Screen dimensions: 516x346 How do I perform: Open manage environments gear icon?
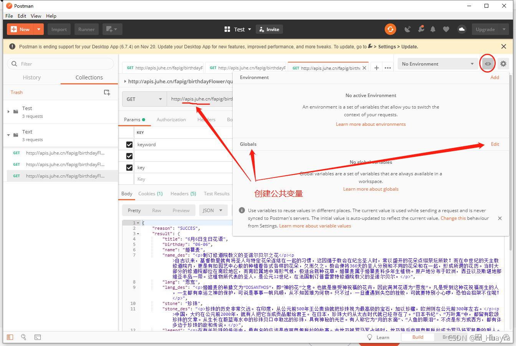pyautogui.click(x=503, y=64)
